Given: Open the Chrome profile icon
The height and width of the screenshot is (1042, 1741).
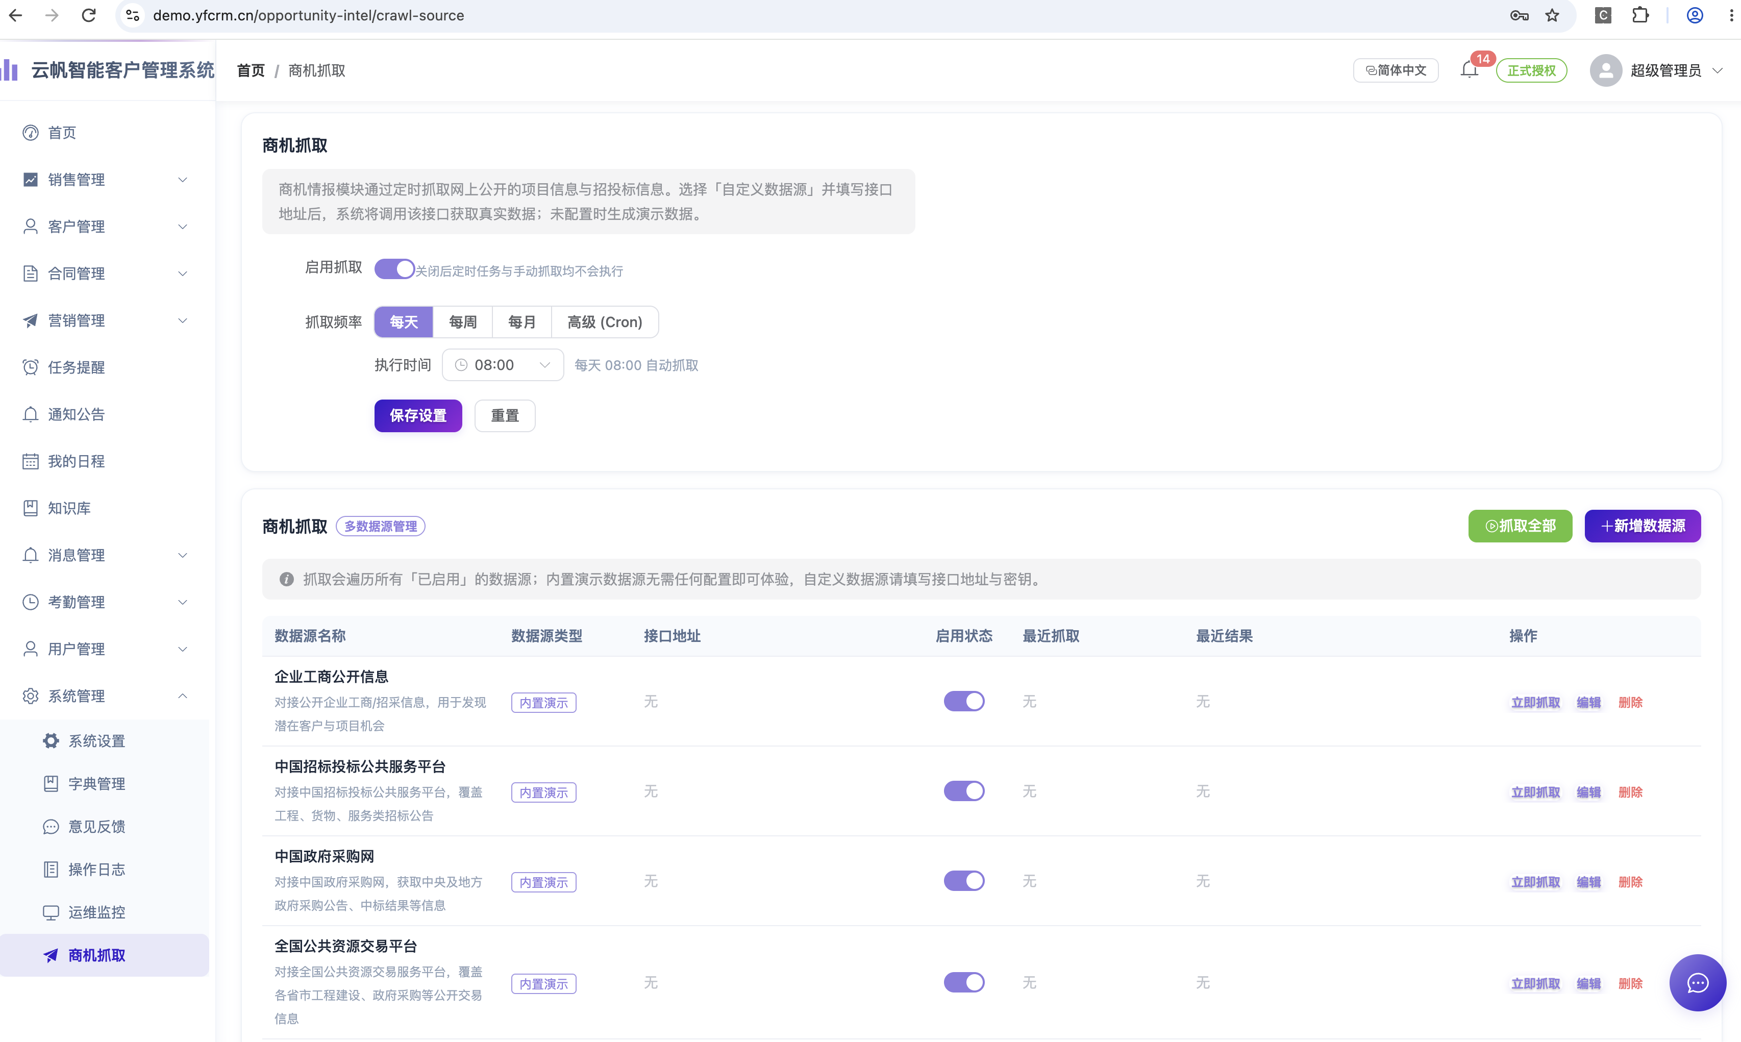Looking at the screenshot, I should [x=1695, y=15].
